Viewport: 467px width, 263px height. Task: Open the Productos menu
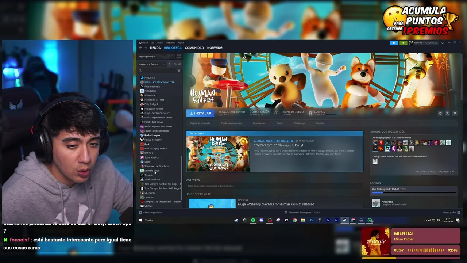point(170,43)
